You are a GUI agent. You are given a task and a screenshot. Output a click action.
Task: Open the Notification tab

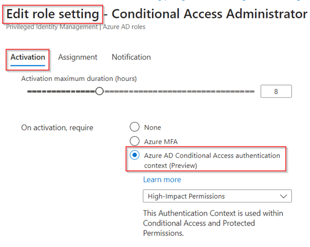point(131,57)
